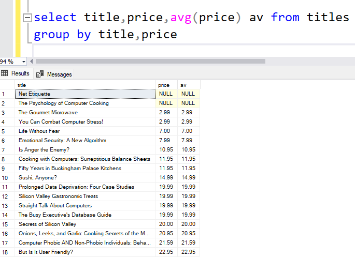Select 'Life Without Fear' cell

click(x=85, y=131)
